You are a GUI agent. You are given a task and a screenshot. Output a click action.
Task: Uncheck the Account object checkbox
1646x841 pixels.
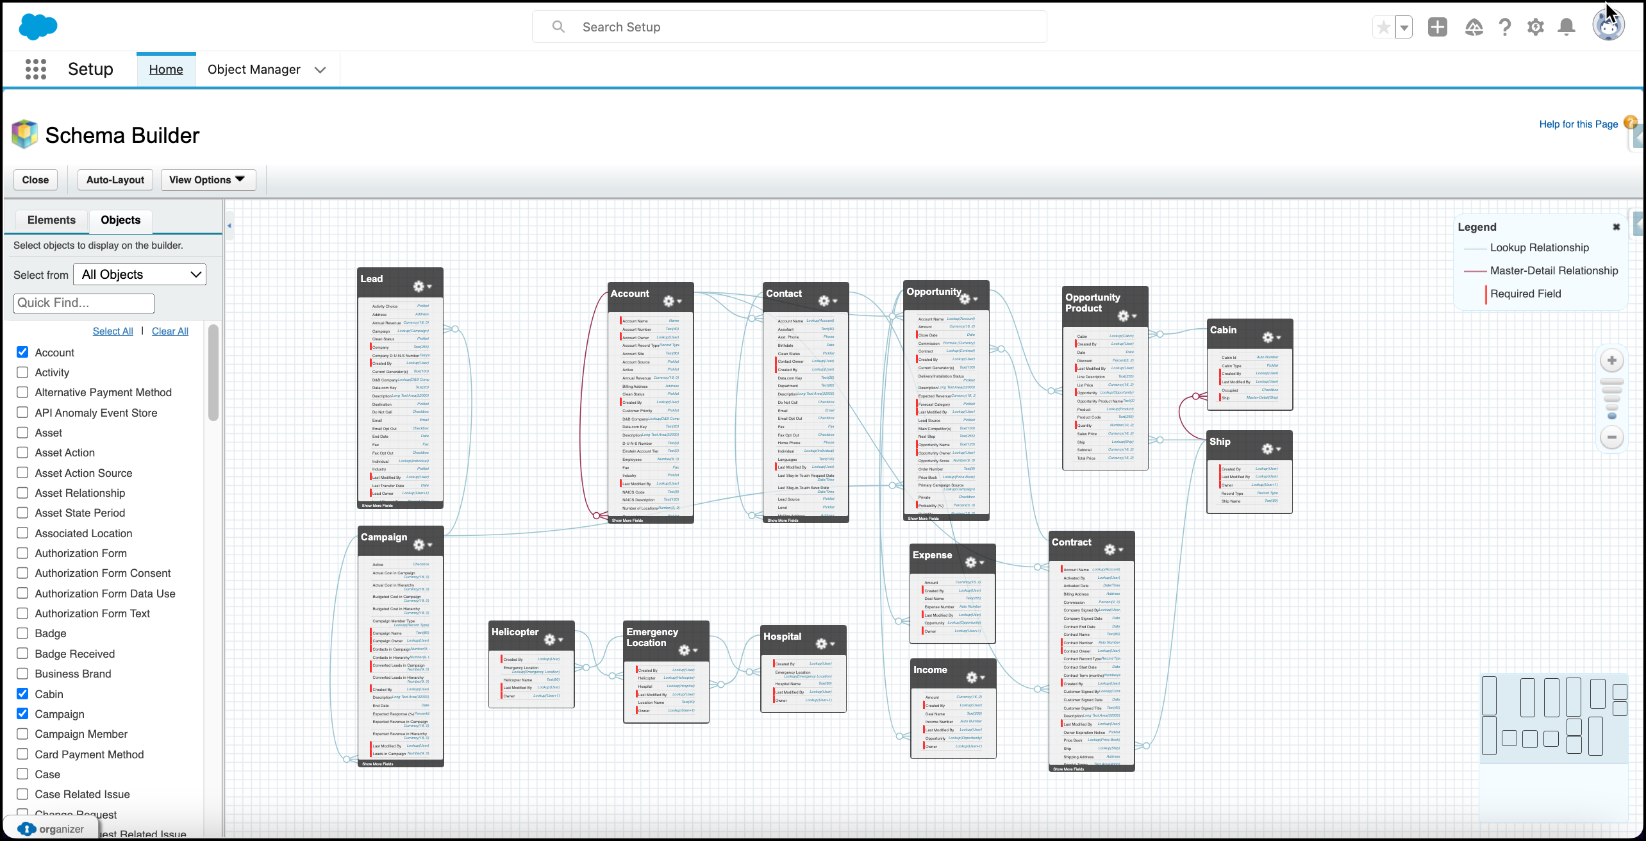(22, 352)
